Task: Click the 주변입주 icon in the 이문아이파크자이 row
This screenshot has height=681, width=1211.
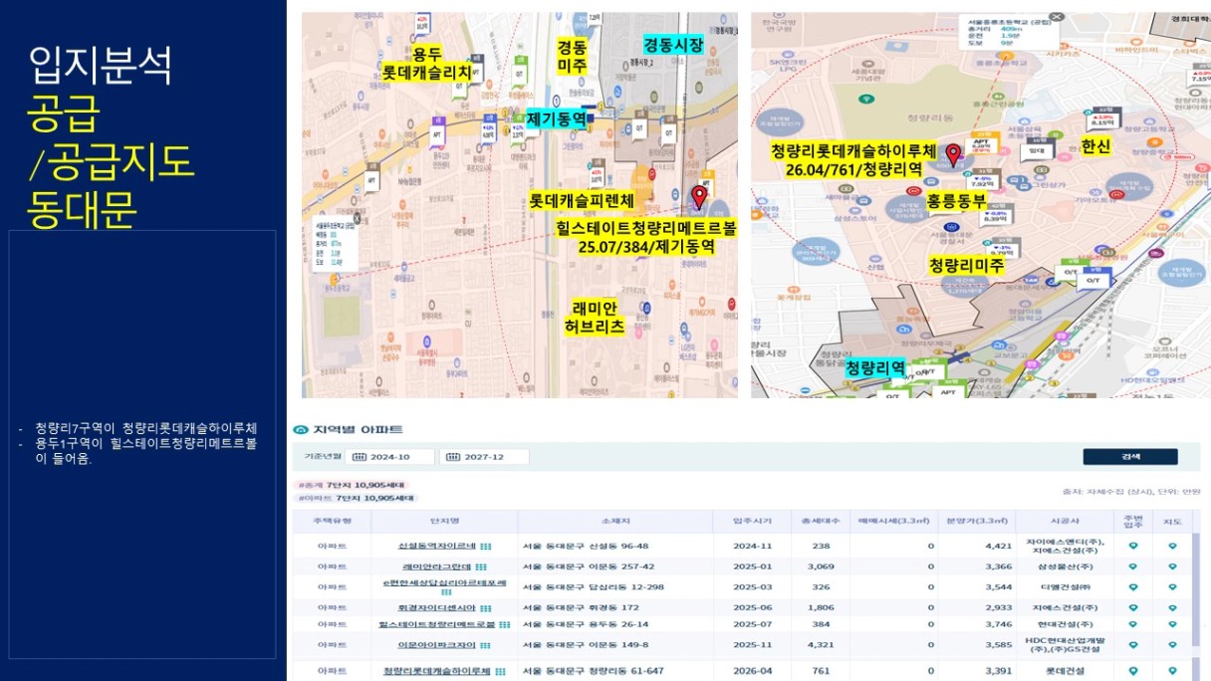Action: coord(1132,644)
